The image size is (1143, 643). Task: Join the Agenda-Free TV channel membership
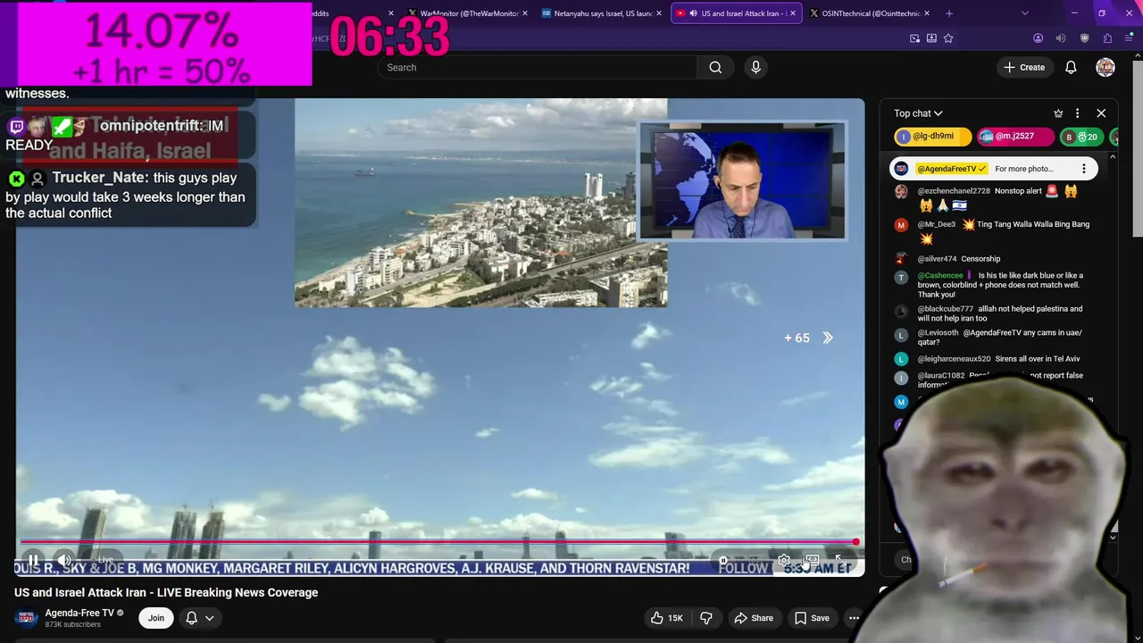point(156,618)
